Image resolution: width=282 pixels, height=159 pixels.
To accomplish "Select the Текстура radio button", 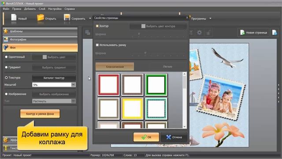I will point(6,78).
